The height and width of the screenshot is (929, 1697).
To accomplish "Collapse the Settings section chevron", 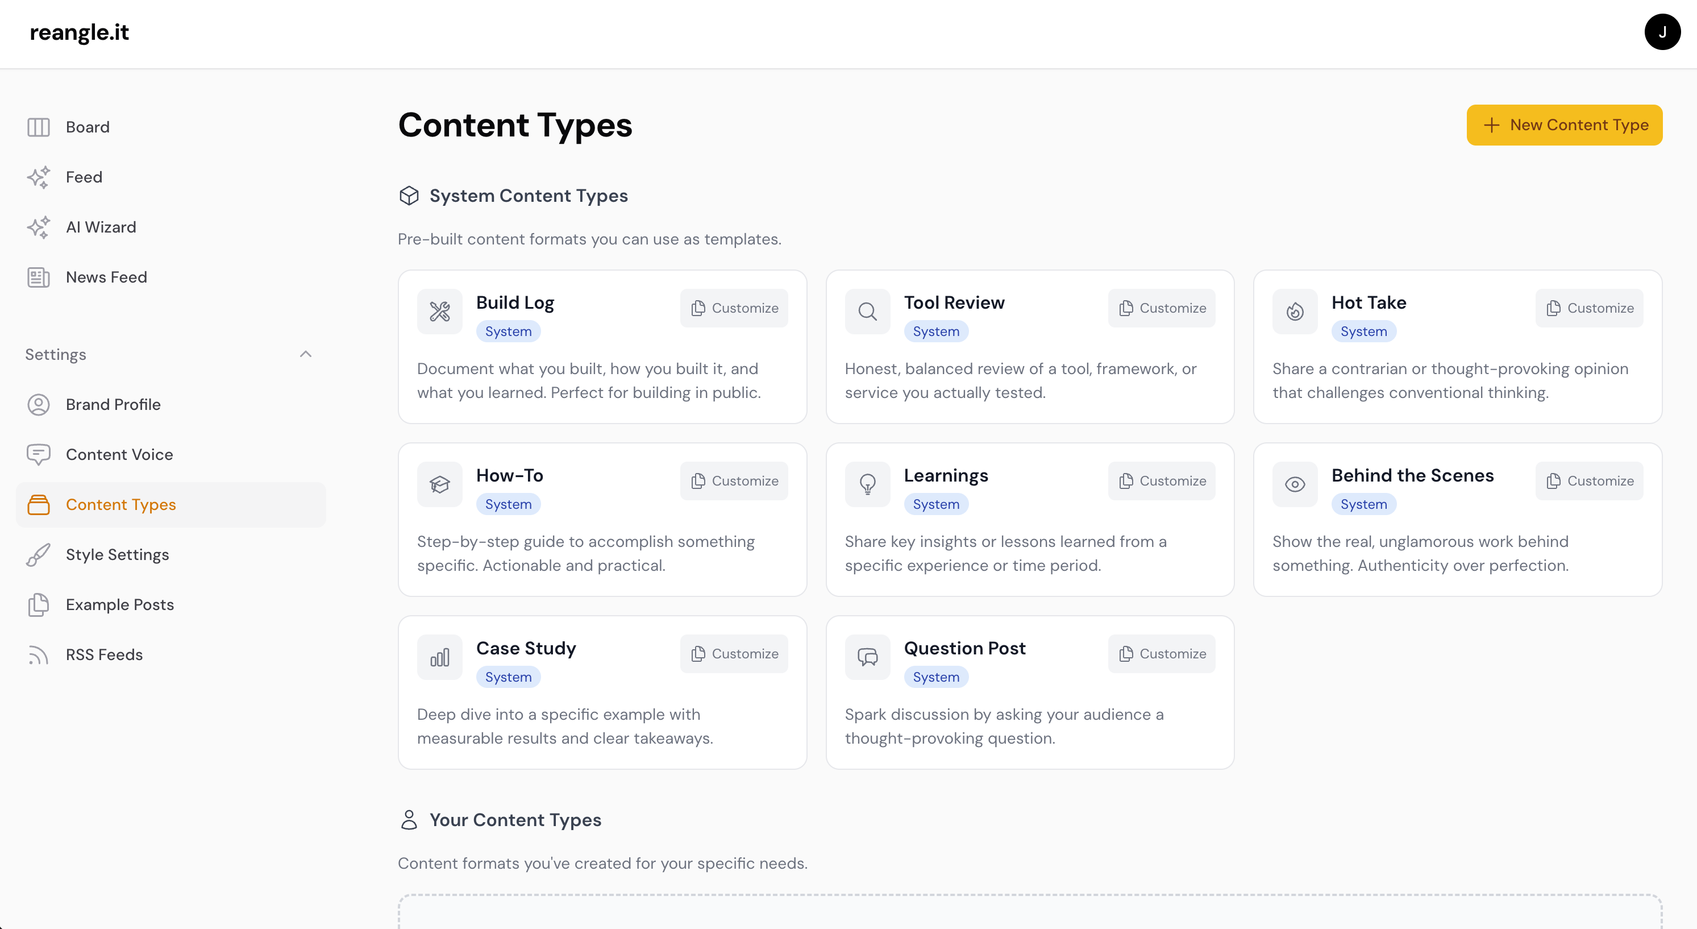I will pos(306,354).
